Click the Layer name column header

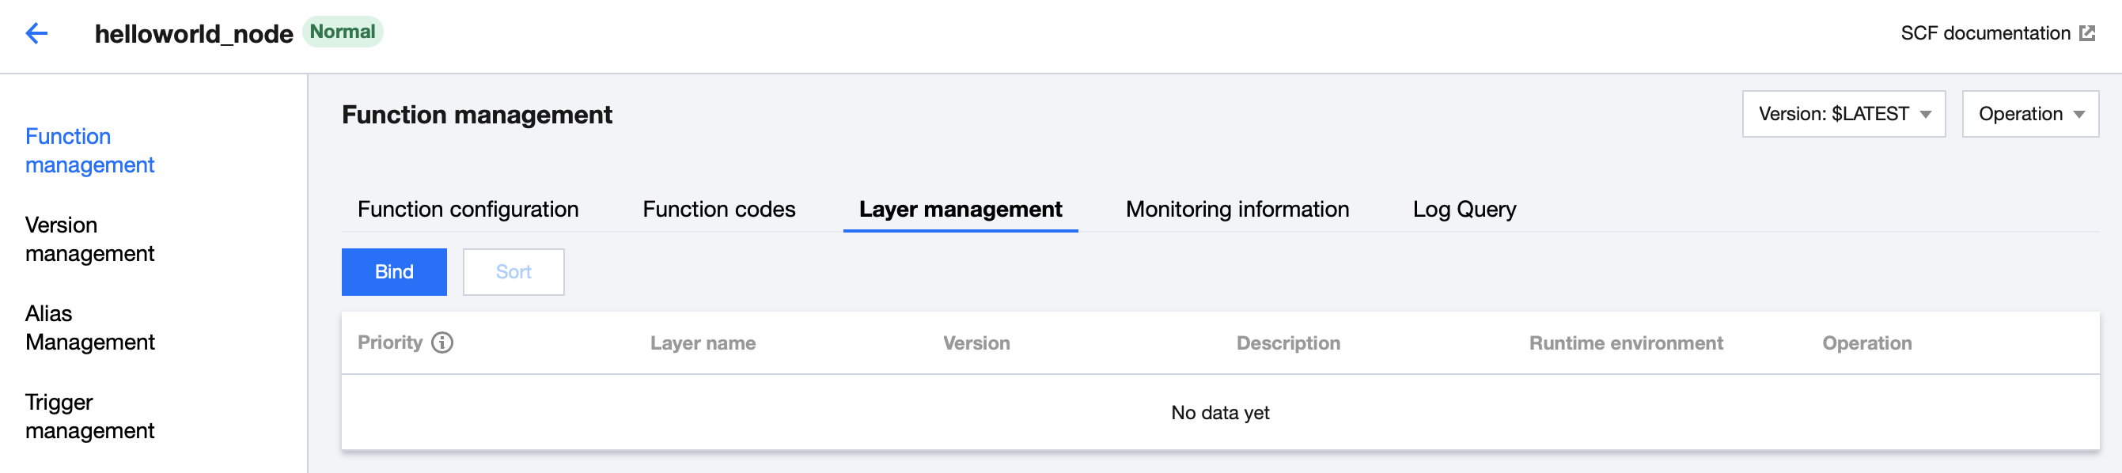pos(703,342)
